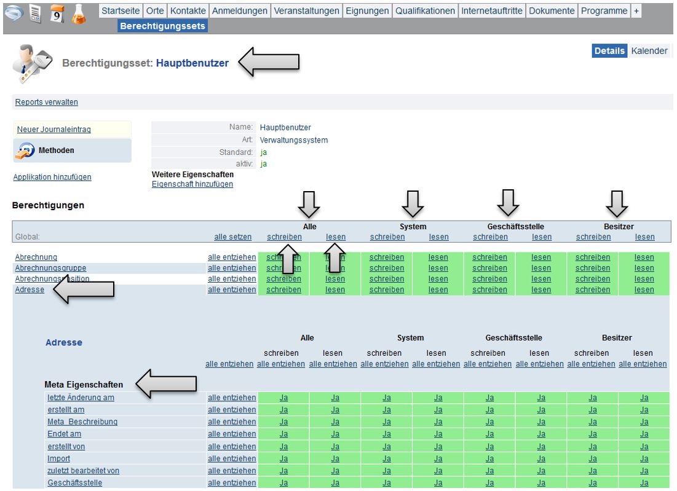Expand the Abrechnung permission row

(36, 257)
